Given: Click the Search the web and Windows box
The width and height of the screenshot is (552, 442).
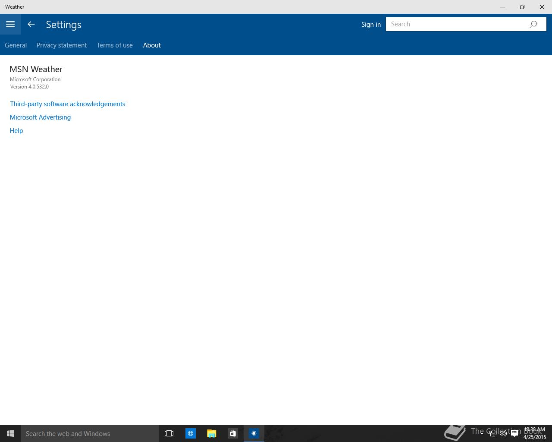Looking at the screenshot, I should pos(90,433).
